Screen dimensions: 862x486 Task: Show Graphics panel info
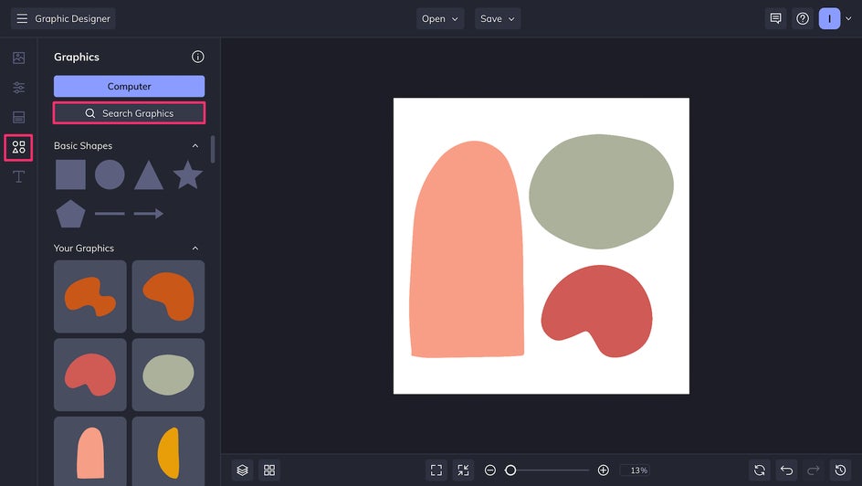198,57
